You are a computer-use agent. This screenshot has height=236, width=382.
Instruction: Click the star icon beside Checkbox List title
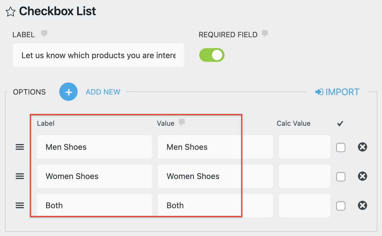(10, 12)
